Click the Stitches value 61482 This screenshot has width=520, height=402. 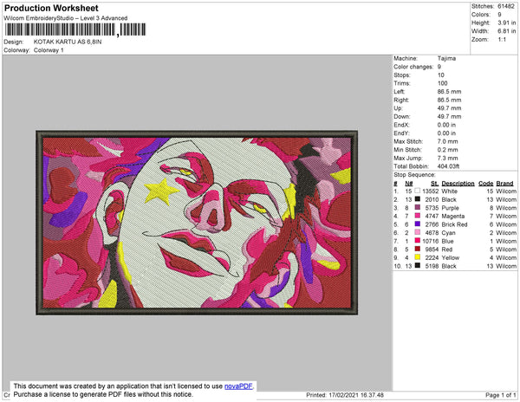click(506, 6)
